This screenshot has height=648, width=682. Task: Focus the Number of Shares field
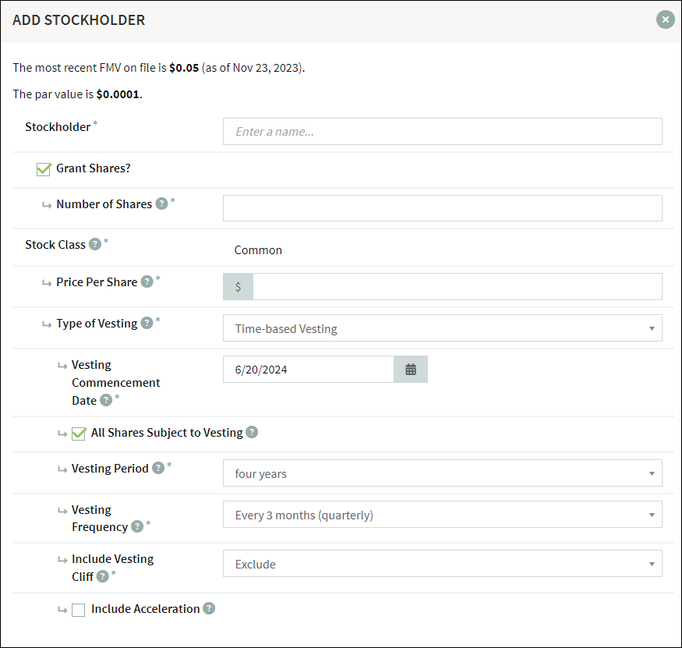(x=442, y=208)
